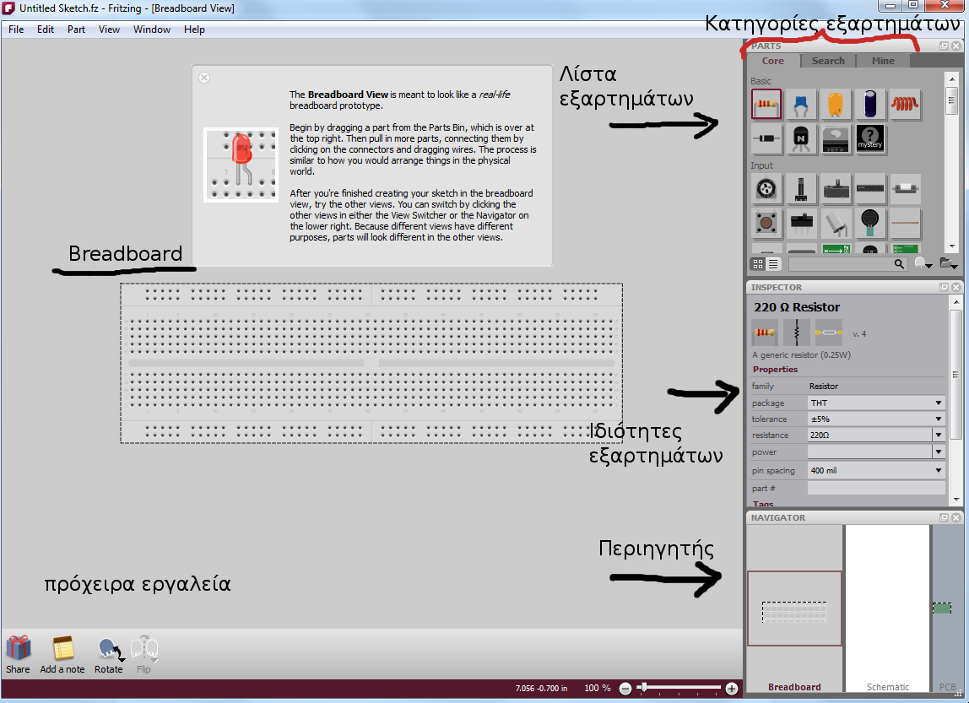Pick the thin brown flex sensor part
This screenshot has width=969, height=703.
(905, 223)
